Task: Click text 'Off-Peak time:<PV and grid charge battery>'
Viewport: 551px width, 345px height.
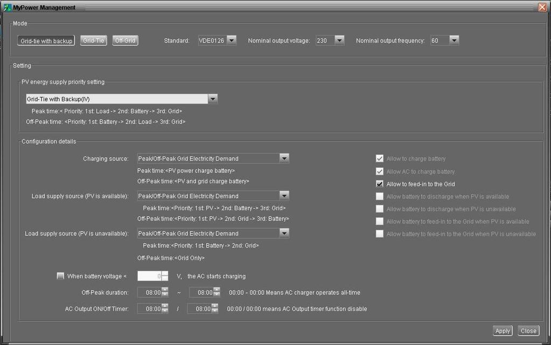Action: tap(193, 181)
